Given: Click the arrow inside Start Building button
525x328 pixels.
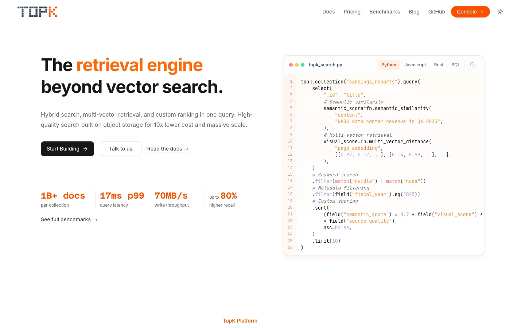Looking at the screenshot, I should click(x=85, y=149).
